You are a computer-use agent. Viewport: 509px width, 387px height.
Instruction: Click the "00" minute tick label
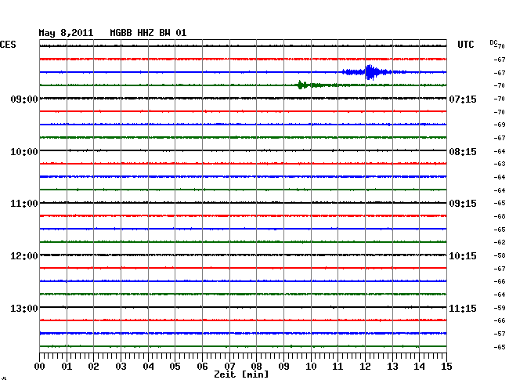click(x=40, y=367)
